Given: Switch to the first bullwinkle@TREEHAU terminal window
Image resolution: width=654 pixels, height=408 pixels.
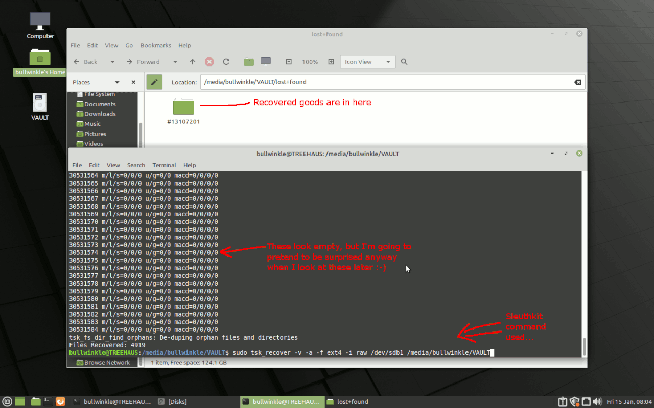Looking at the screenshot, I should (x=111, y=401).
